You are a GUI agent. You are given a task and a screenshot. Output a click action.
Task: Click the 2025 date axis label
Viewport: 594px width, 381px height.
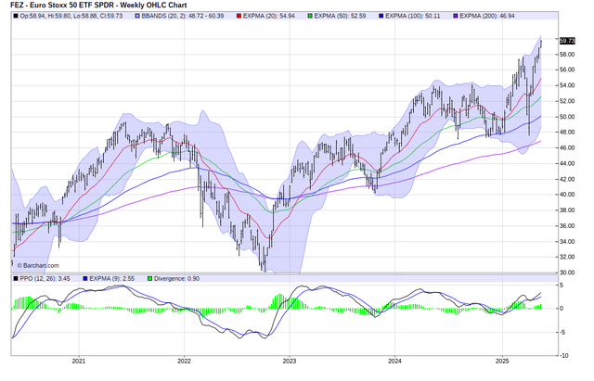(502, 362)
